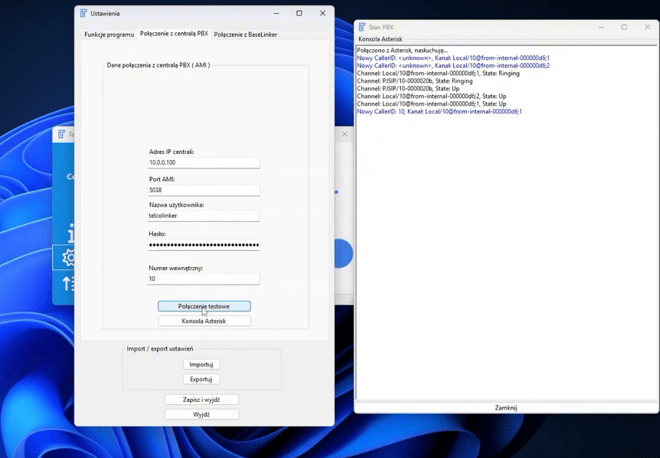Click into the Hasło password field

pos(203,245)
